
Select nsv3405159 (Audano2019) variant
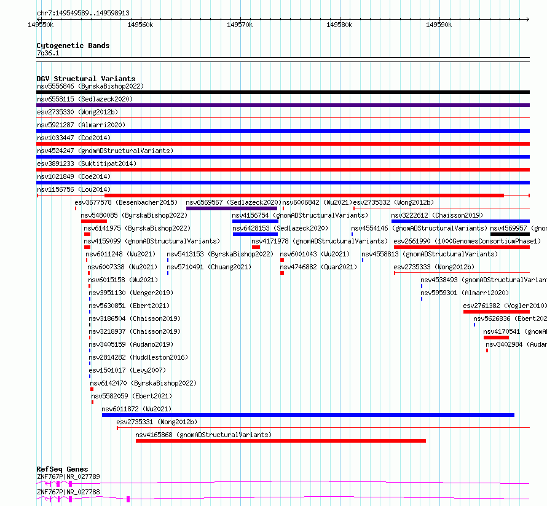tap(131, 344)
